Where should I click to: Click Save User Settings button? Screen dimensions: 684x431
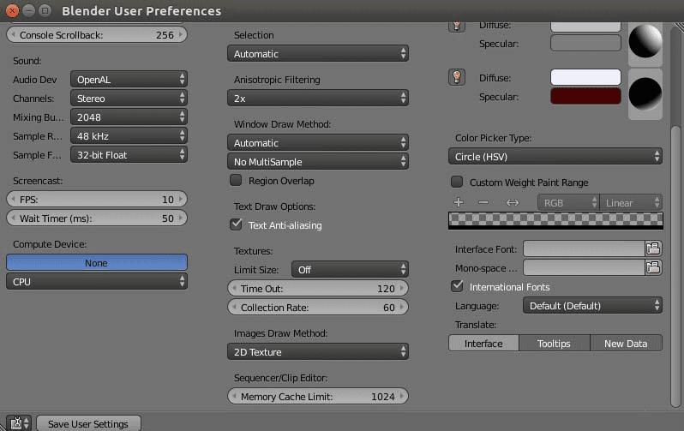tap(88, 423)
